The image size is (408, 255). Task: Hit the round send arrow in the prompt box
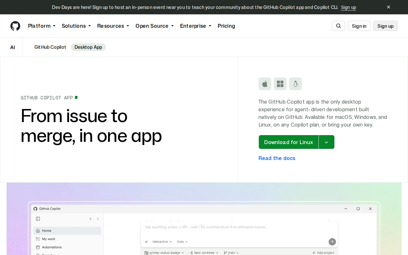(332, 242)
